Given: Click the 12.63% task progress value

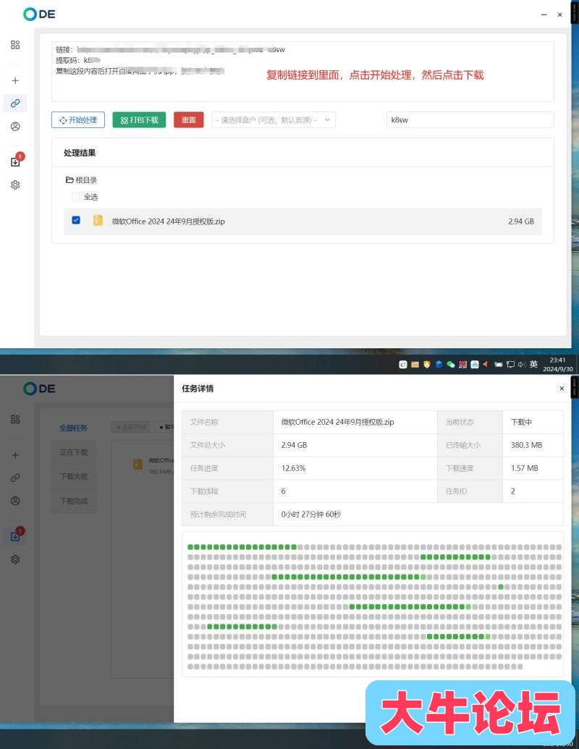Looking at the screenshot, I should [293, 468].
